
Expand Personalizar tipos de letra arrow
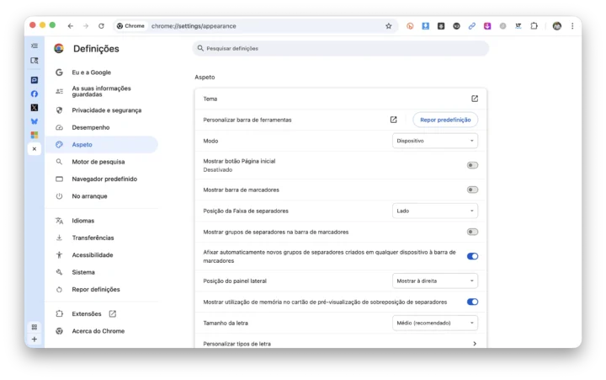[474, 344]
